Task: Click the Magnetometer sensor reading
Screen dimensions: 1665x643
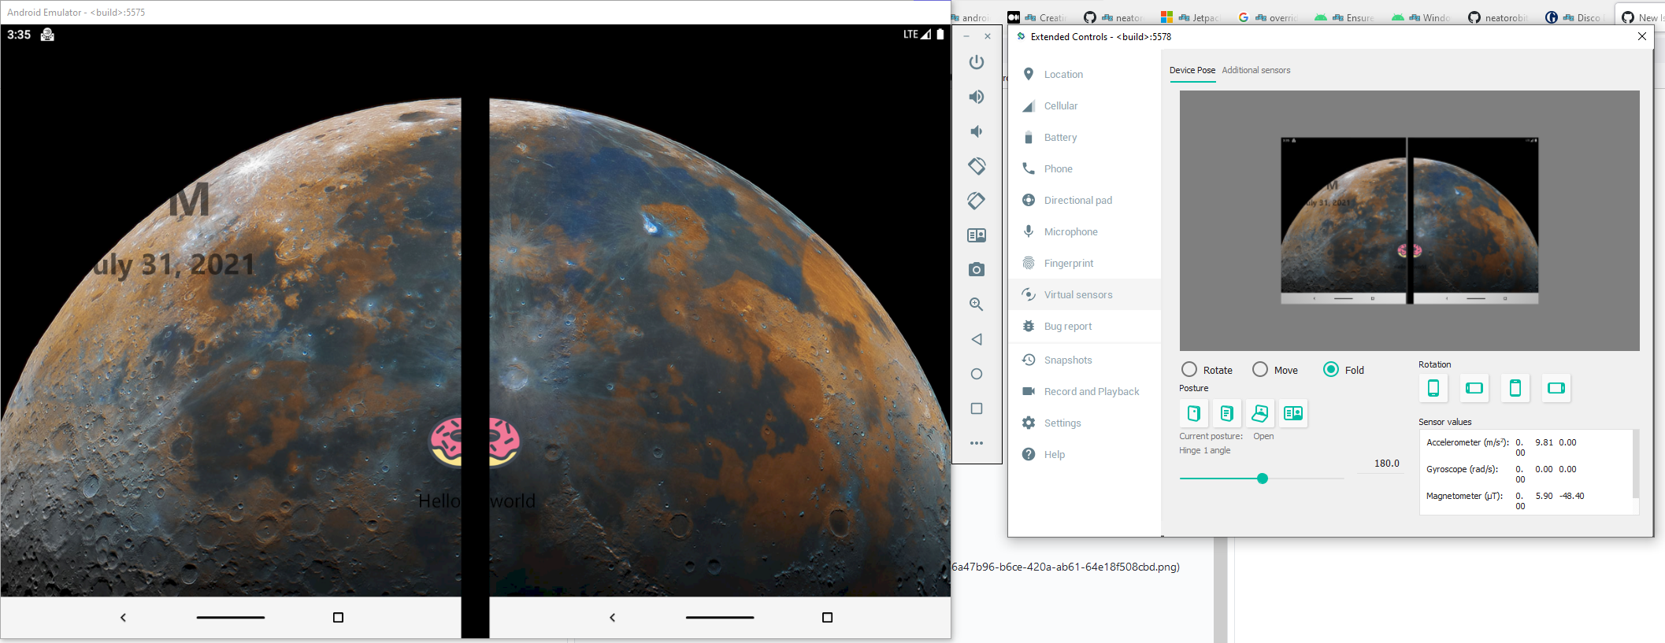Action: tap(1505, 501)
